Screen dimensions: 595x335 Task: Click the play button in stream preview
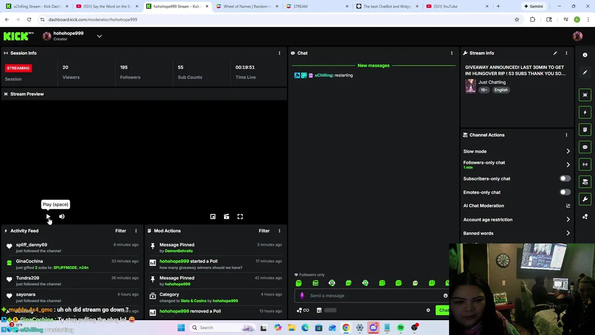point(48,217)
